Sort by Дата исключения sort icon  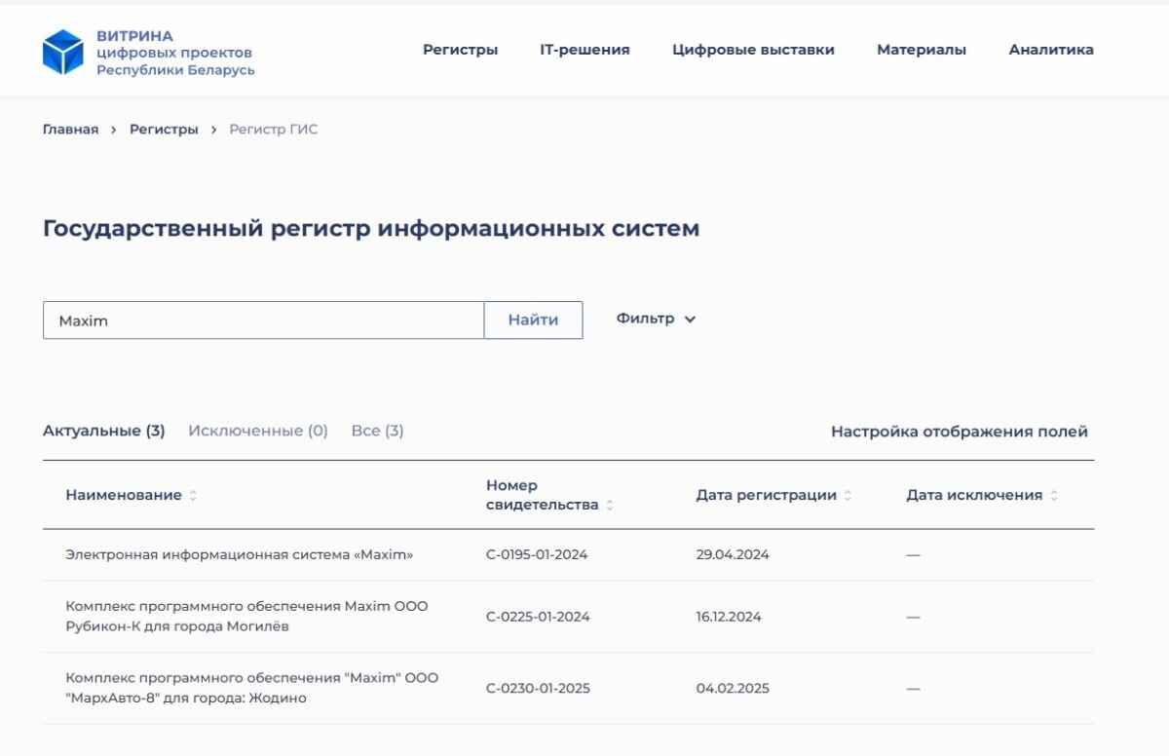(x=1053, y=496)
